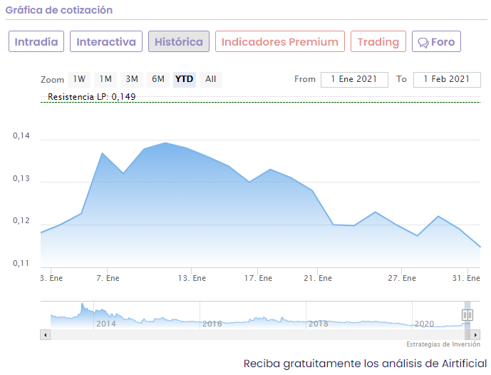Click the 2018 area in the navigator
Viewport: 491px width, 375px height.
(x=319, y=324)
